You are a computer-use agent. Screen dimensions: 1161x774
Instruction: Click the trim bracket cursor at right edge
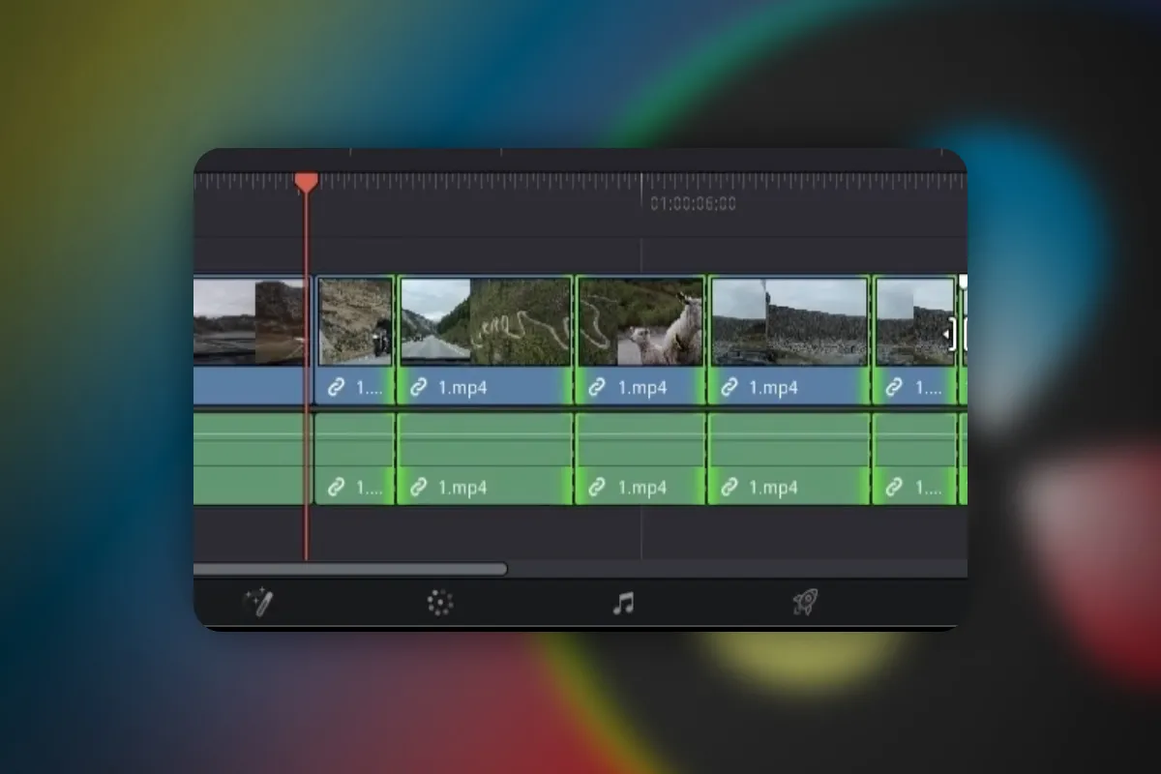point(953,335)
